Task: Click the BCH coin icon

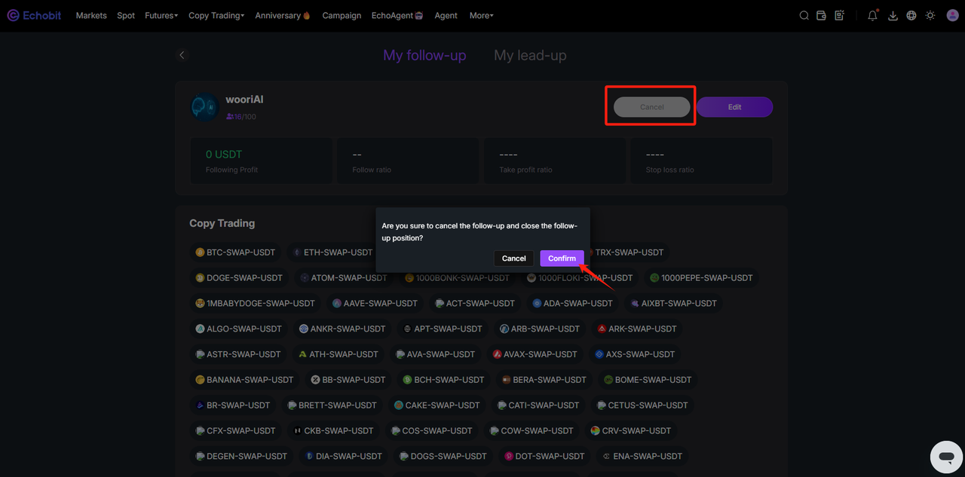Action: tap(407, 380)
